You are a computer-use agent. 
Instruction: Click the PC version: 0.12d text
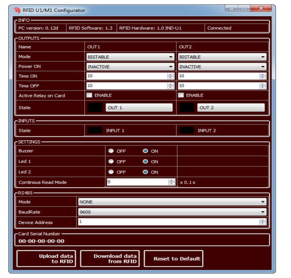click(38, 28)
